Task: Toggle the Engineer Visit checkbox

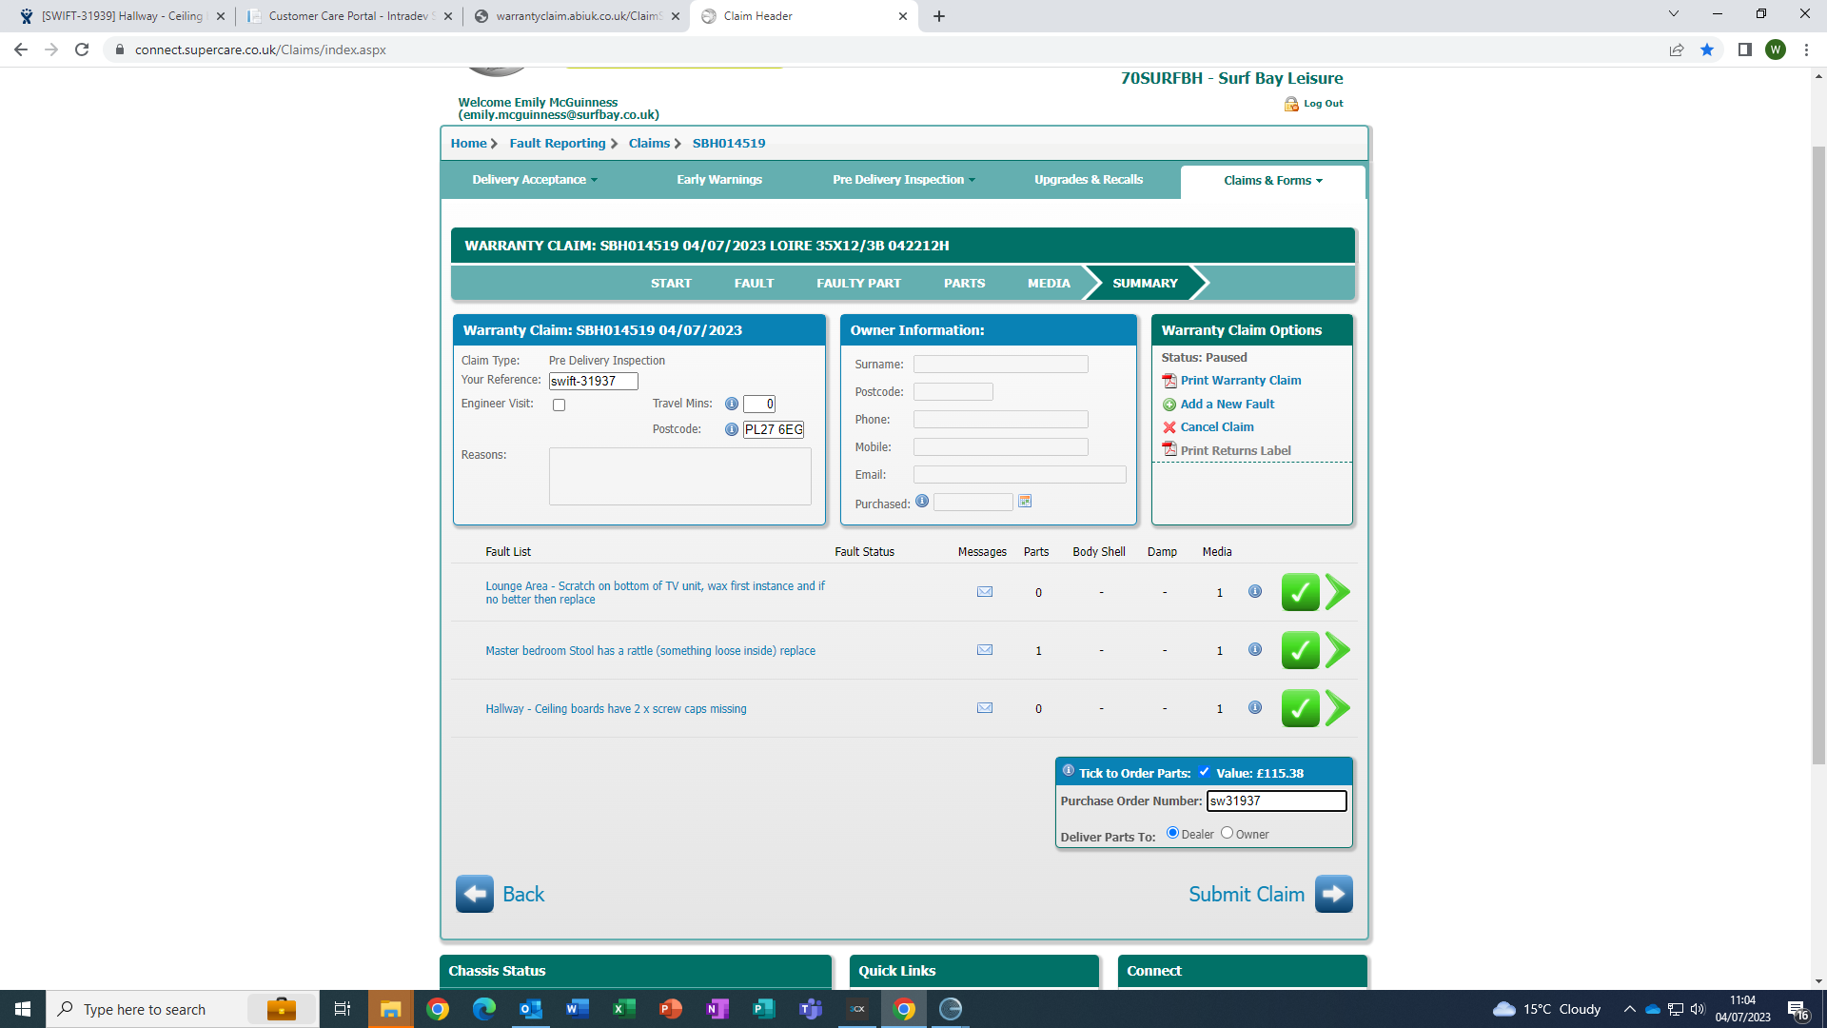Action: (x=560, y=405)
